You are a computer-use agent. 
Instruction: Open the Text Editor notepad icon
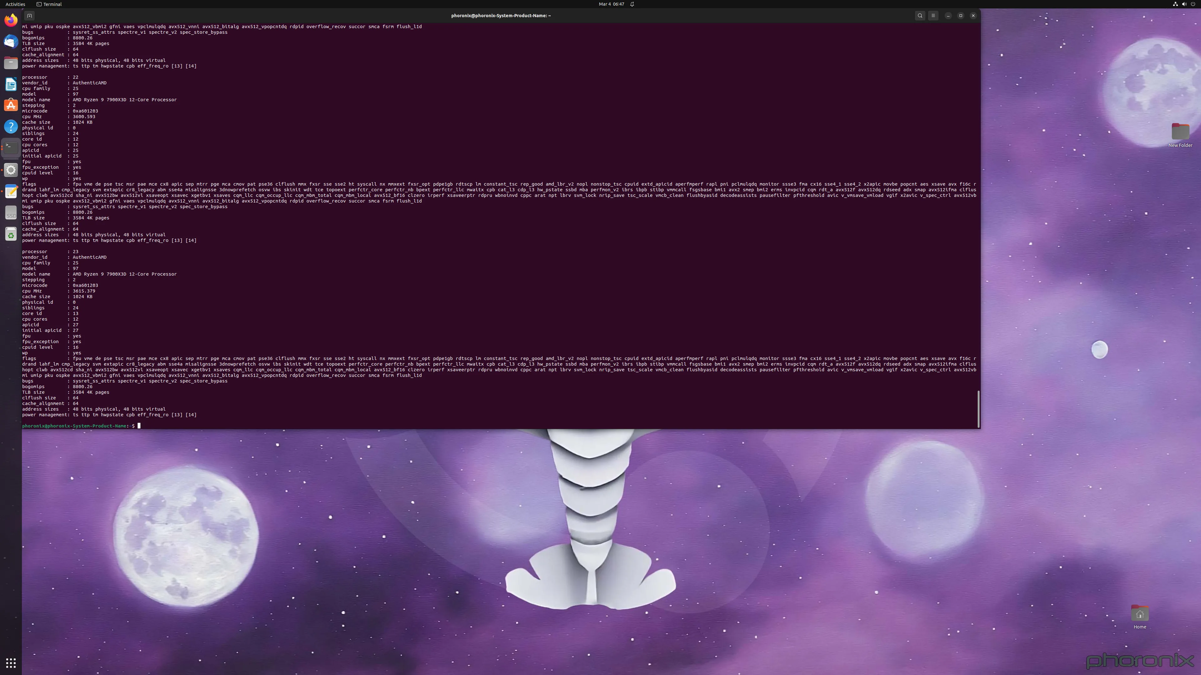[11, 191]
